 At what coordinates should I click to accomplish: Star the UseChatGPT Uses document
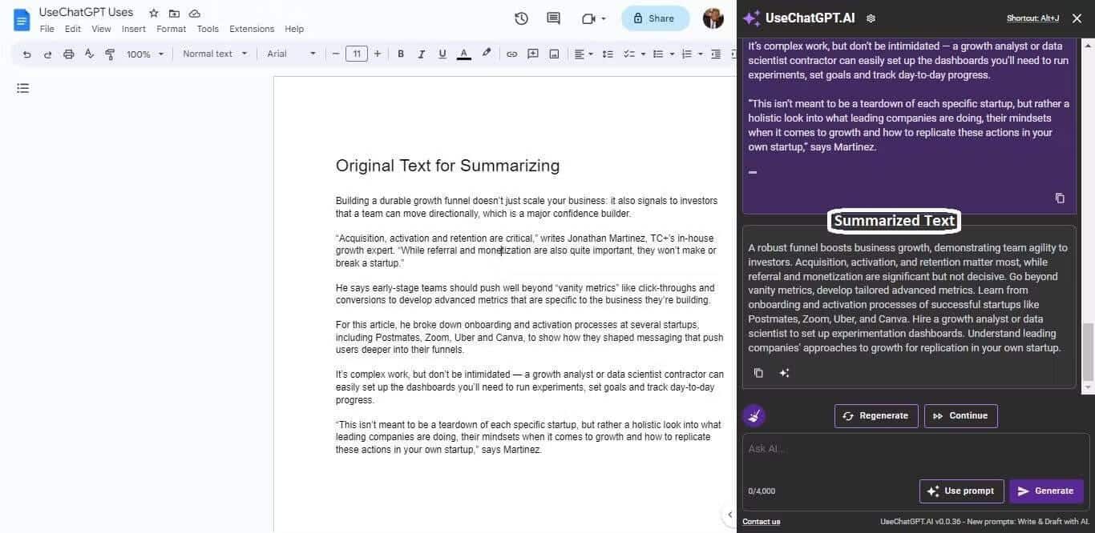click(154, 14)
